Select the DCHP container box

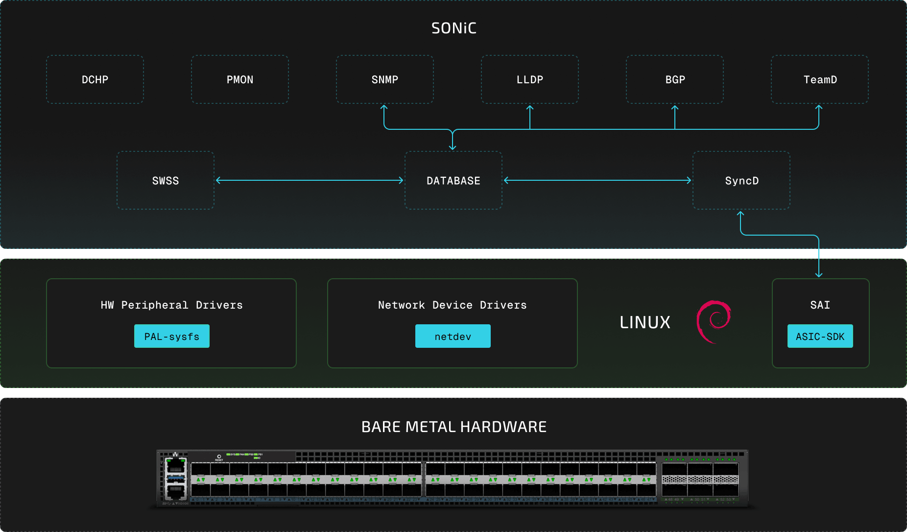pos(95,79)
